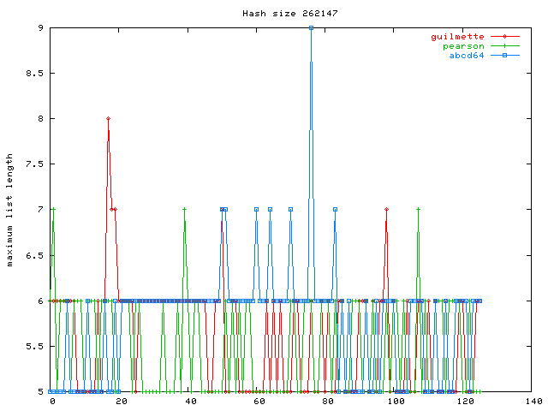This screenshot has width=548, height=411.
Task: Click the x-axis tick label 0
Action: tap(53, 402)
